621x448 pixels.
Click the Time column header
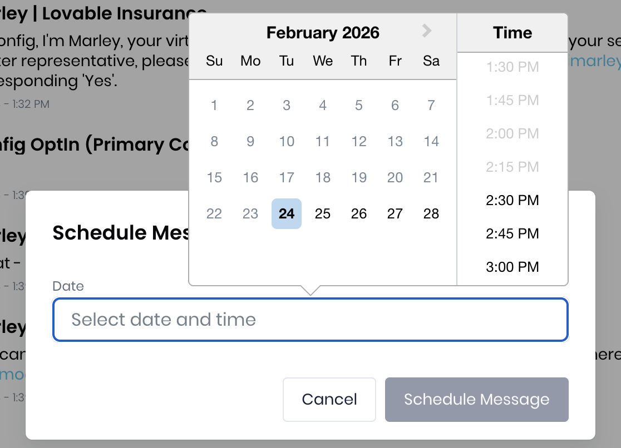click(x=512, y=32)
